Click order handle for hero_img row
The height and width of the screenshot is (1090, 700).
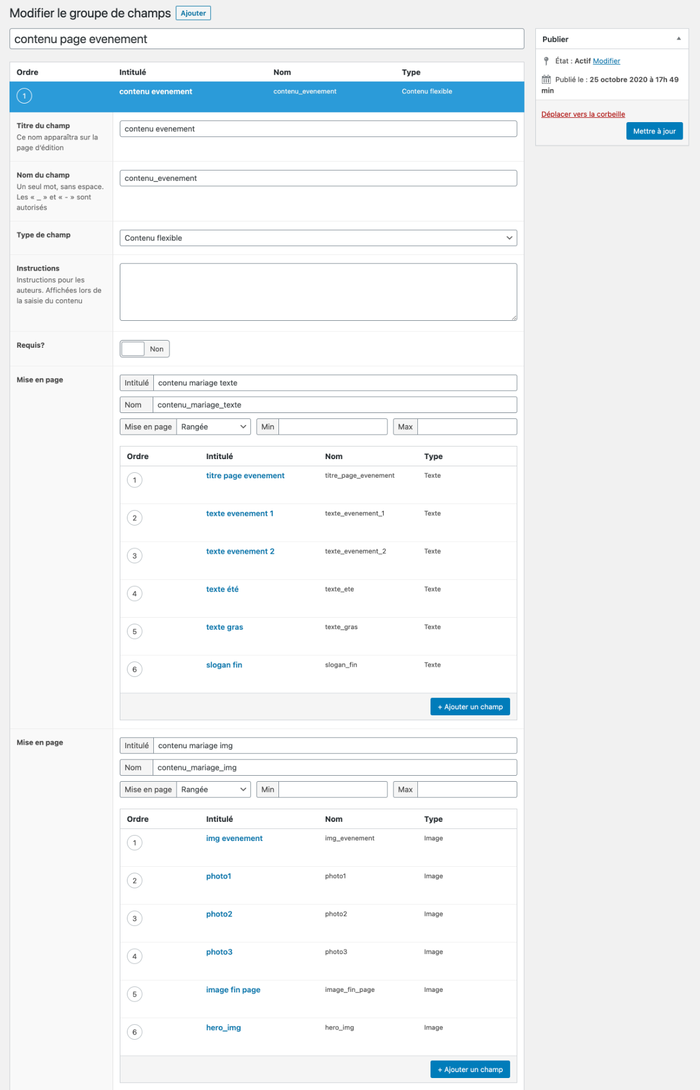(135, 1032)
